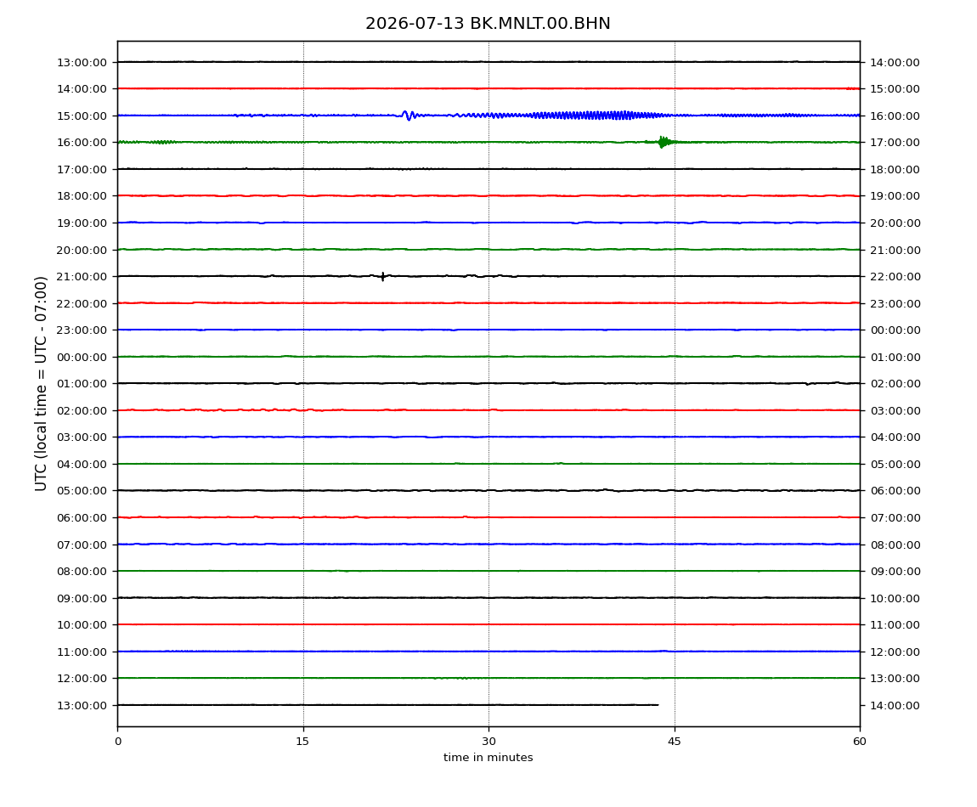Click the UTC local time y-axis label
This screenshot has height=807, width=977.
click(41, 383)
